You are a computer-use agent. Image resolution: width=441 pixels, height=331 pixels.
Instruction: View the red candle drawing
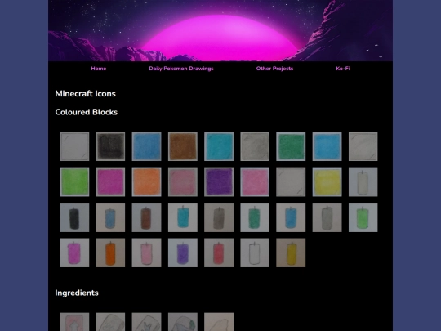[x=219, y=253]
